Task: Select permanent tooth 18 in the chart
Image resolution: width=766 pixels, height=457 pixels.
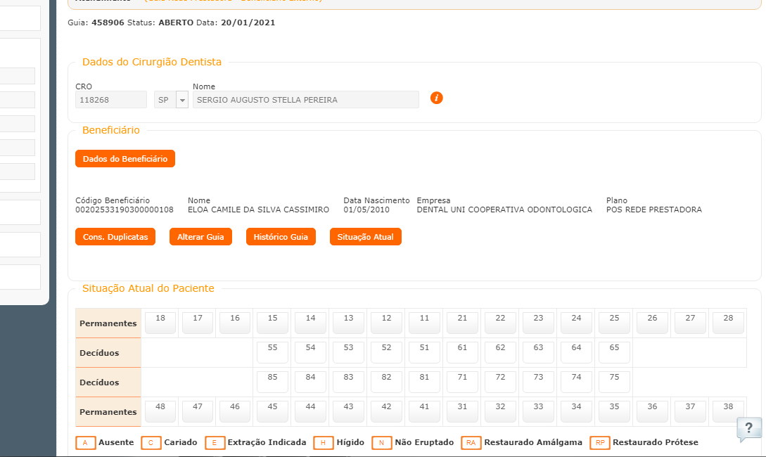Action: [160, 322]
